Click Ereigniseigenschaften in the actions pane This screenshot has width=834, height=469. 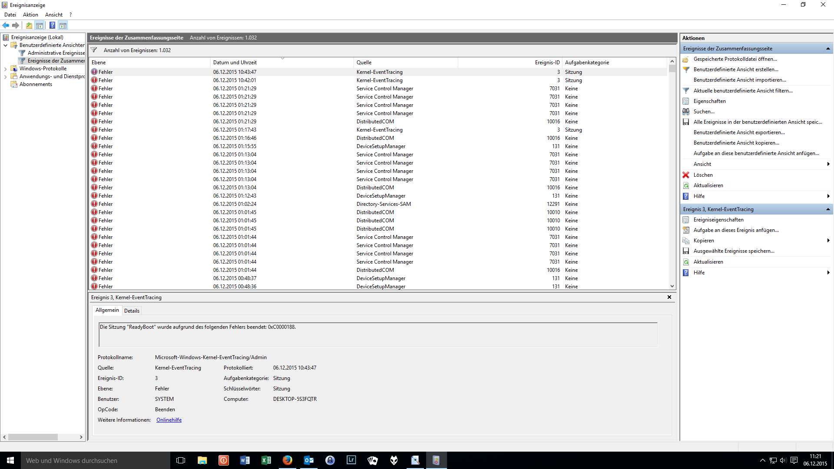click(x=718, y=220)
